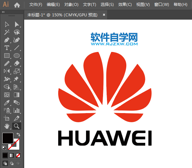
Task: Select the Perspective Grid tool
Action: click(17, 87)
